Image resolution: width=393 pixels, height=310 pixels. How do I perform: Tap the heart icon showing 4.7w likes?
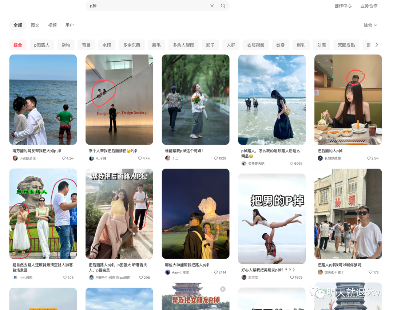[140, 158]
